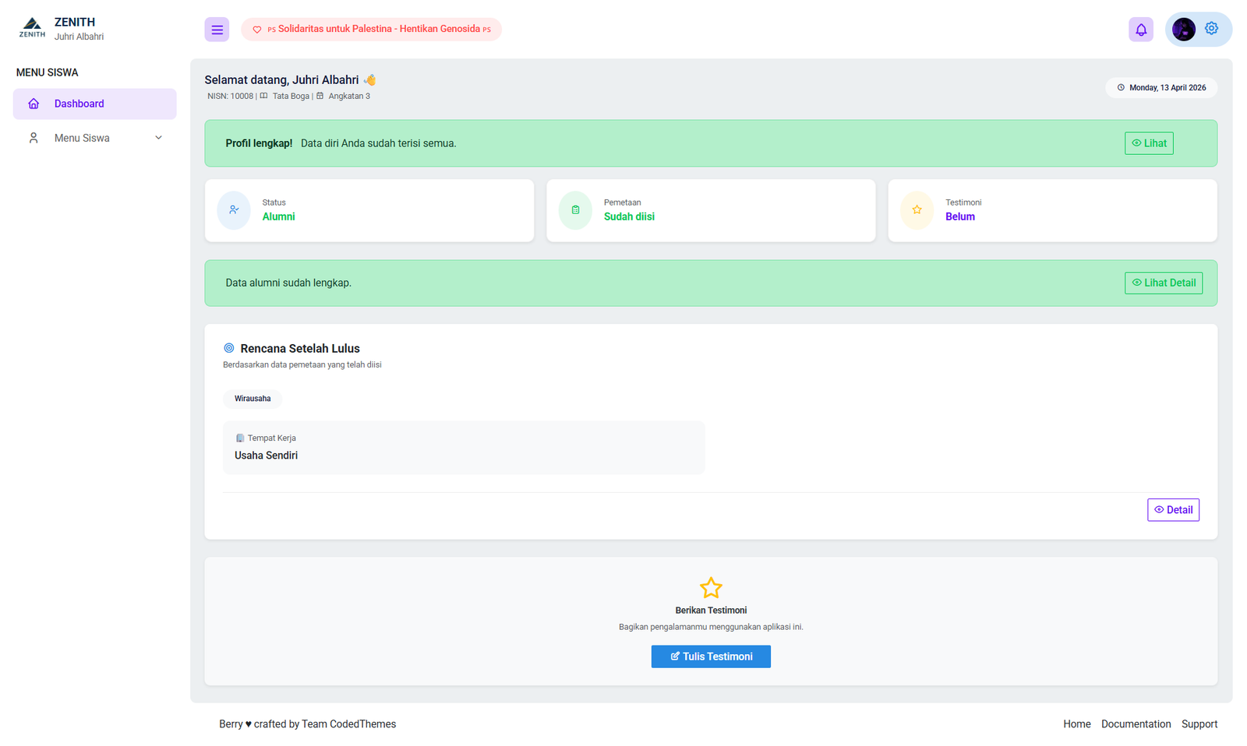This screenshot has height=746, width=1247.
Task: Open Detail button for Rencana Setelah Lulus
Action: point(1173,510)
